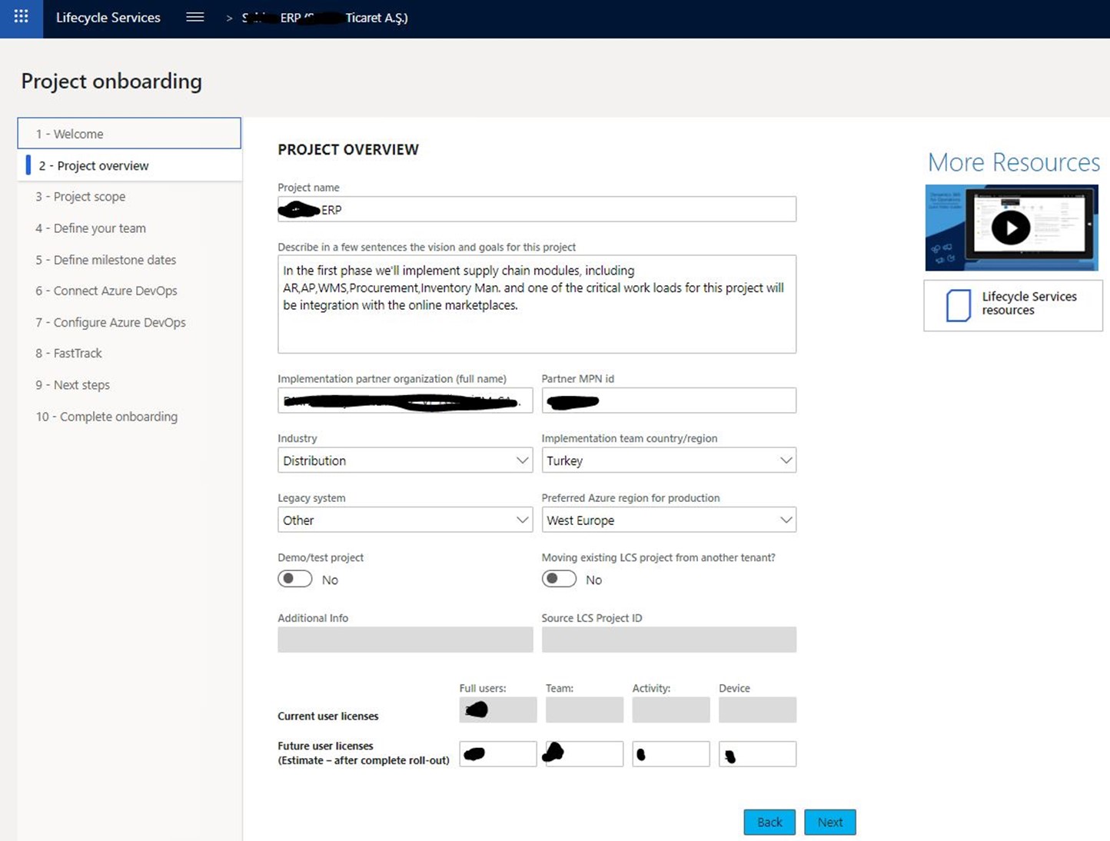This screenshot has height=841, width=1110.
Task: Click the vision and goals text area
Action: click(x=537, y=304)
